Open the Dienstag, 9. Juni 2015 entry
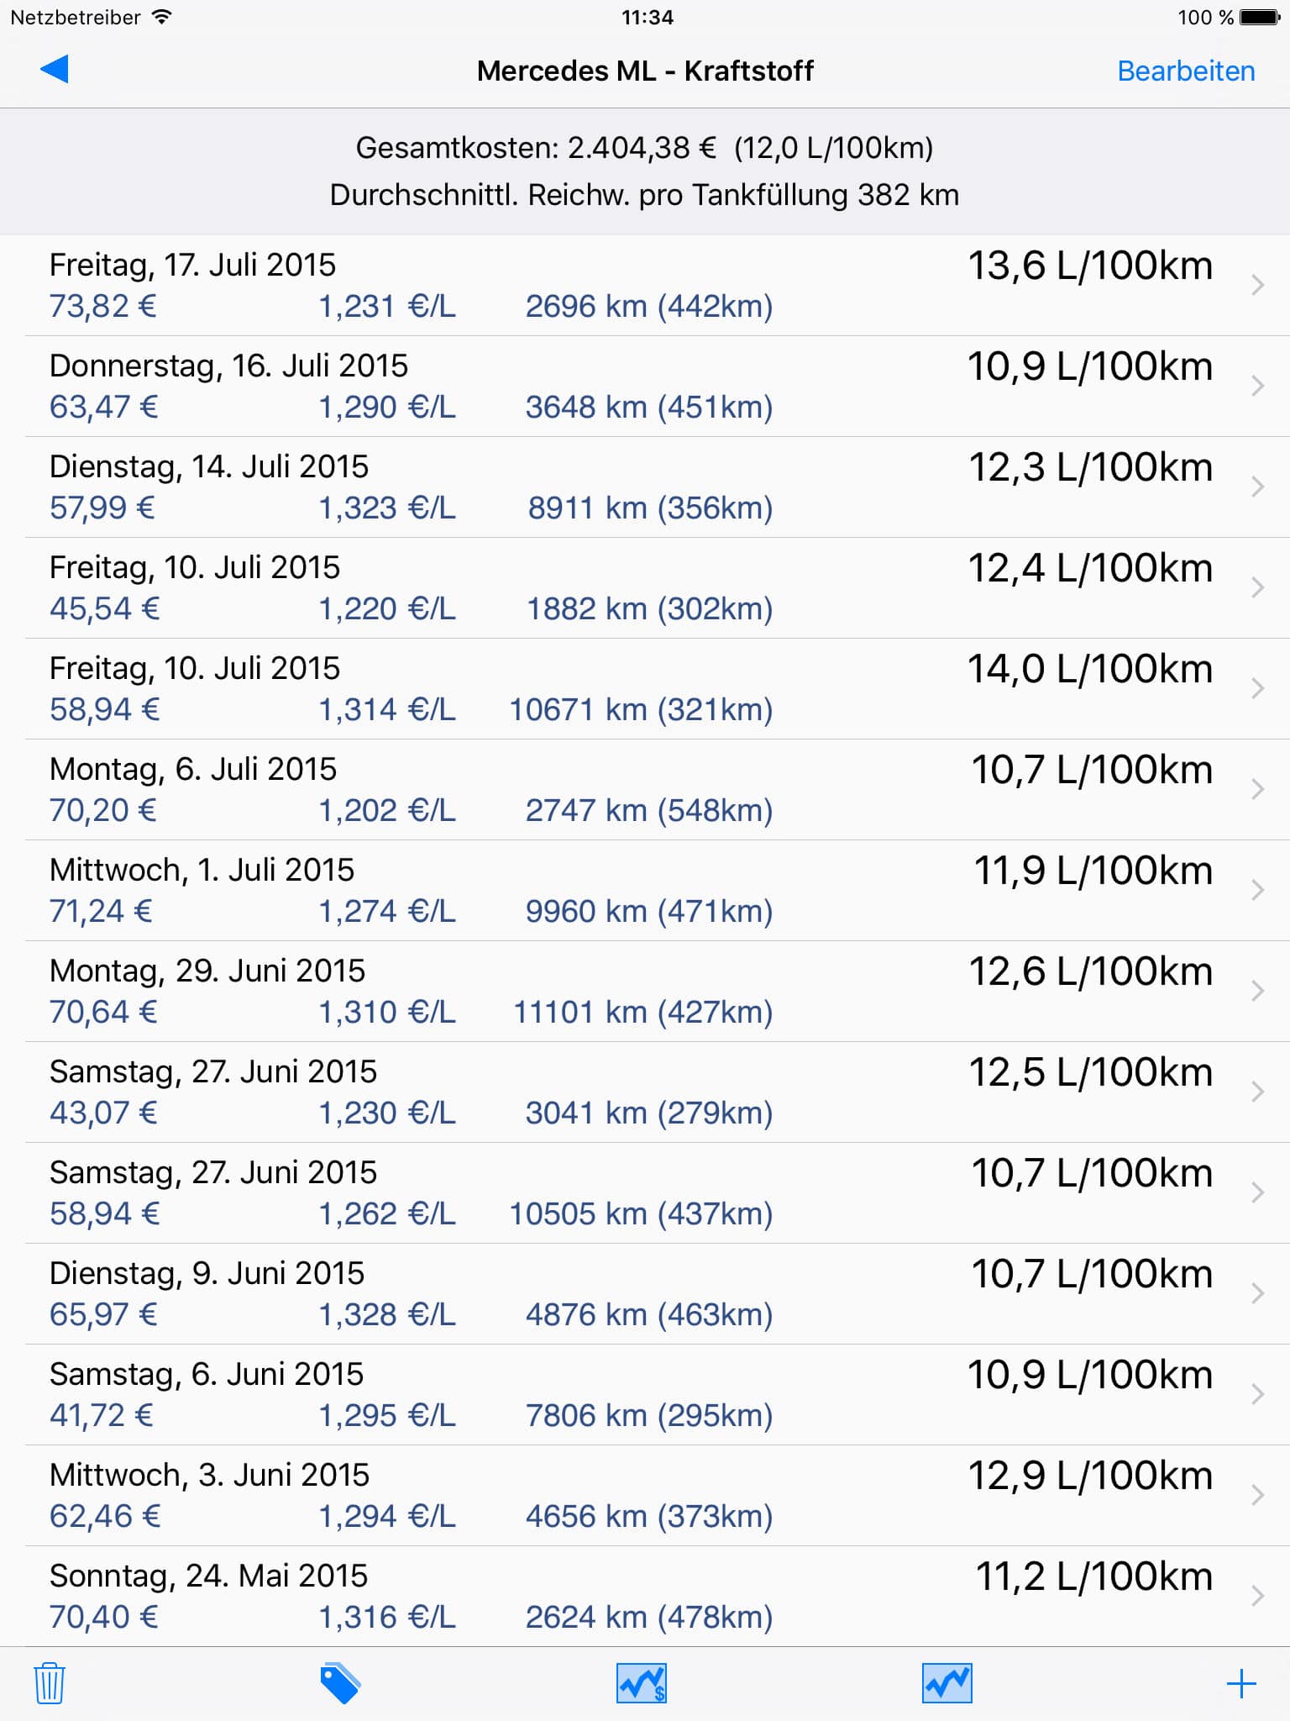 point(645,1294)
